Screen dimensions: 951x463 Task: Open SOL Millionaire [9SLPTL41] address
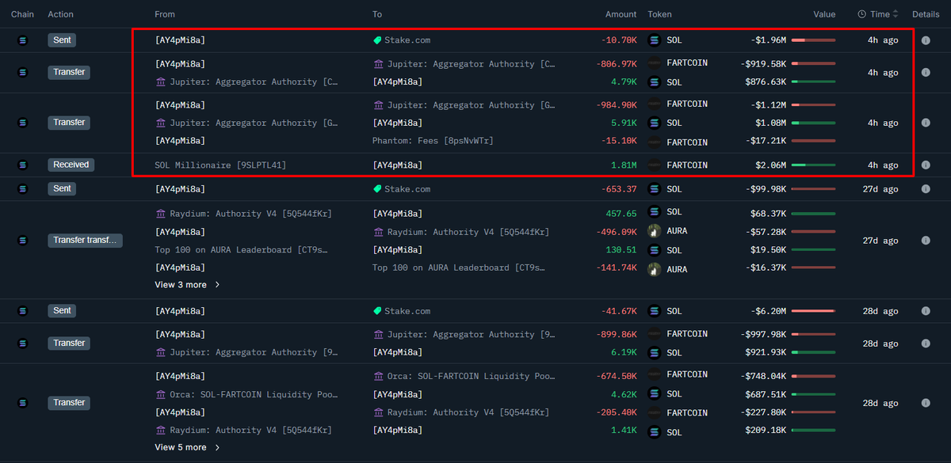click(x=220, y=165)
